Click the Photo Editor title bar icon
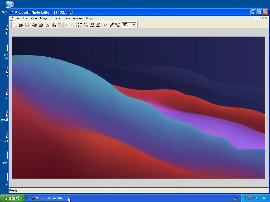This screenshot has height=202, width=270. (x=12, y=12)
